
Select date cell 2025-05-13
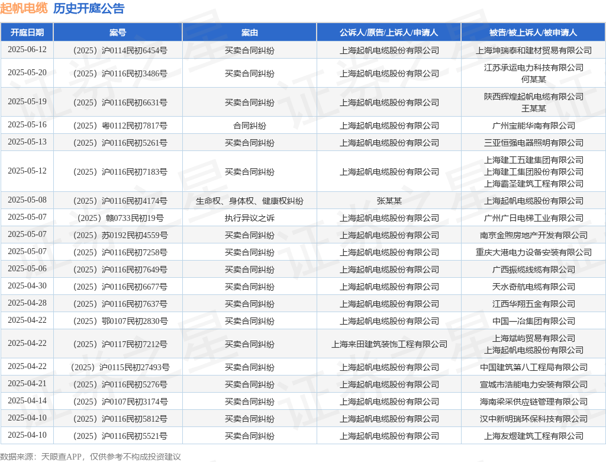[27, 142]
